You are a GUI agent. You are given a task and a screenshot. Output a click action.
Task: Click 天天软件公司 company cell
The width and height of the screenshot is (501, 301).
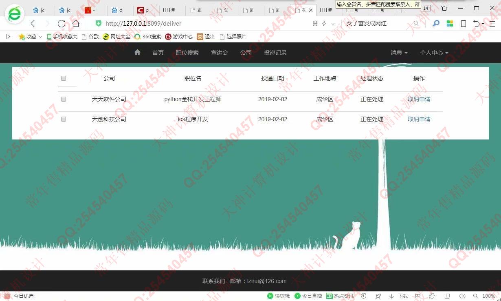point(109,99)
